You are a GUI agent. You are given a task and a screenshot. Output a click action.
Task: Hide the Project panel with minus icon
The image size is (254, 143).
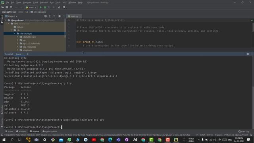(64, 16)
